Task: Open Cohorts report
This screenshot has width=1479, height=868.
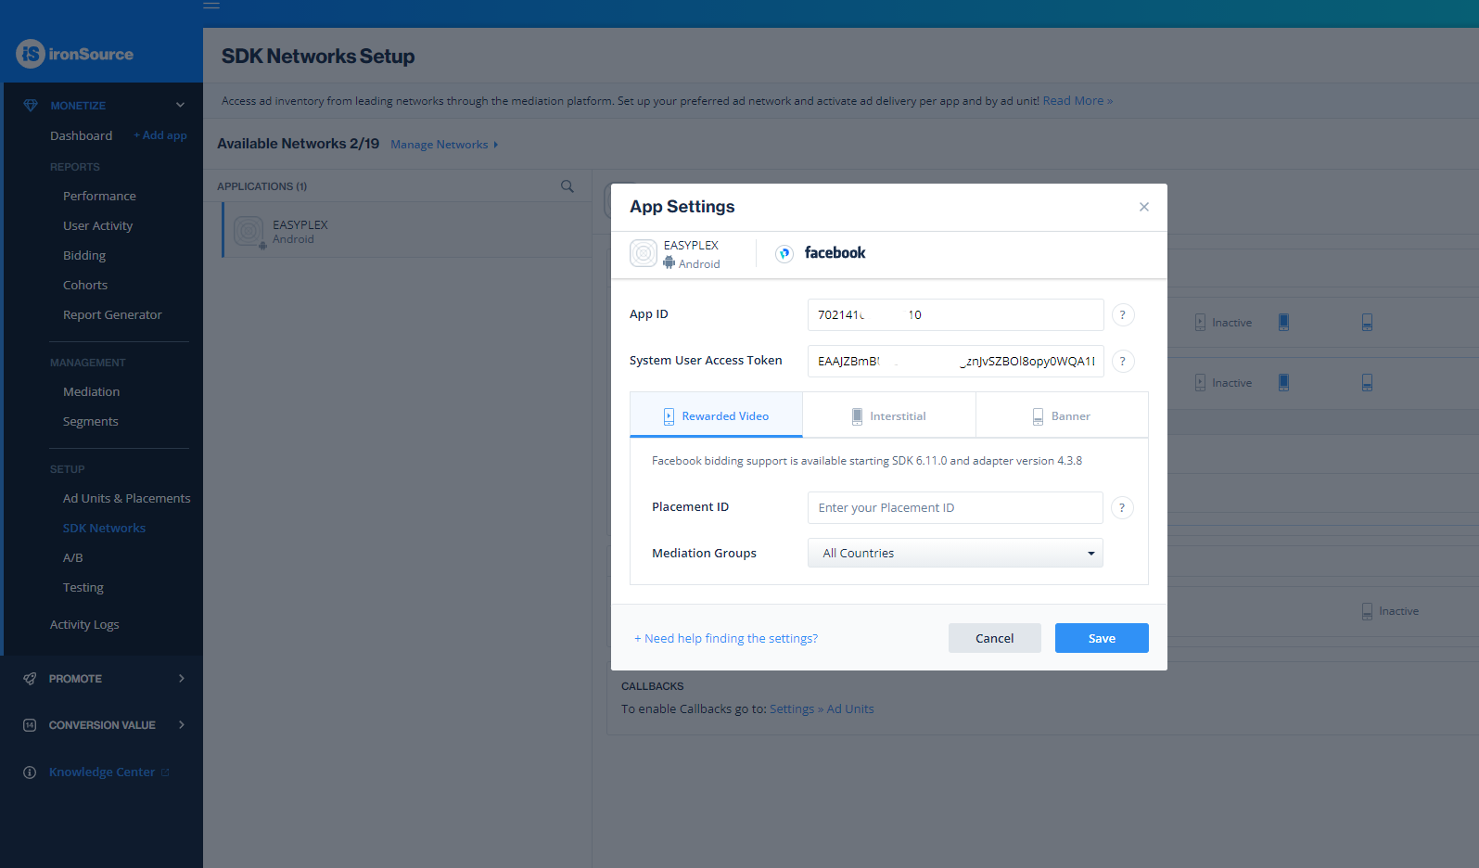Action: [x=85, y=285]
